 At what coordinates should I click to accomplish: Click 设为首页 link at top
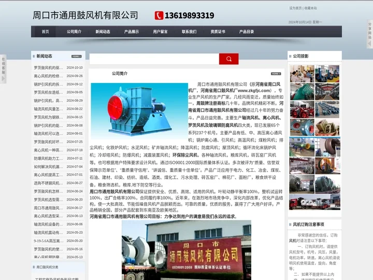click(x=295, y=8)
